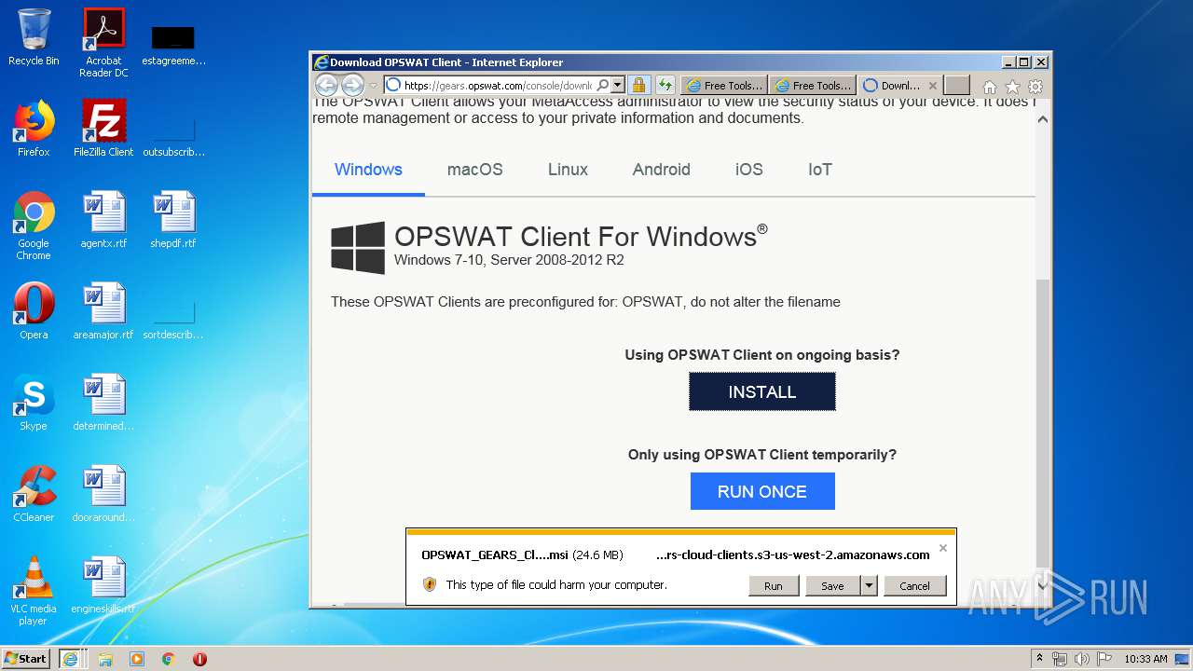Open a new blank tab
Image resolution: width=1193 pixels, height=671 pixels.
957,85
